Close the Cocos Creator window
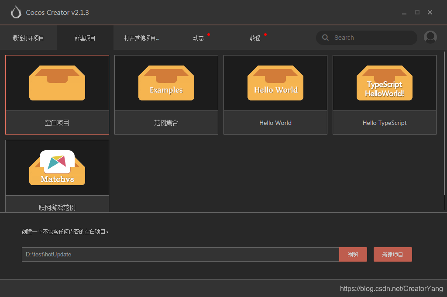The height and width of the screenshot is (297, 447). click(x=430, y=12)
